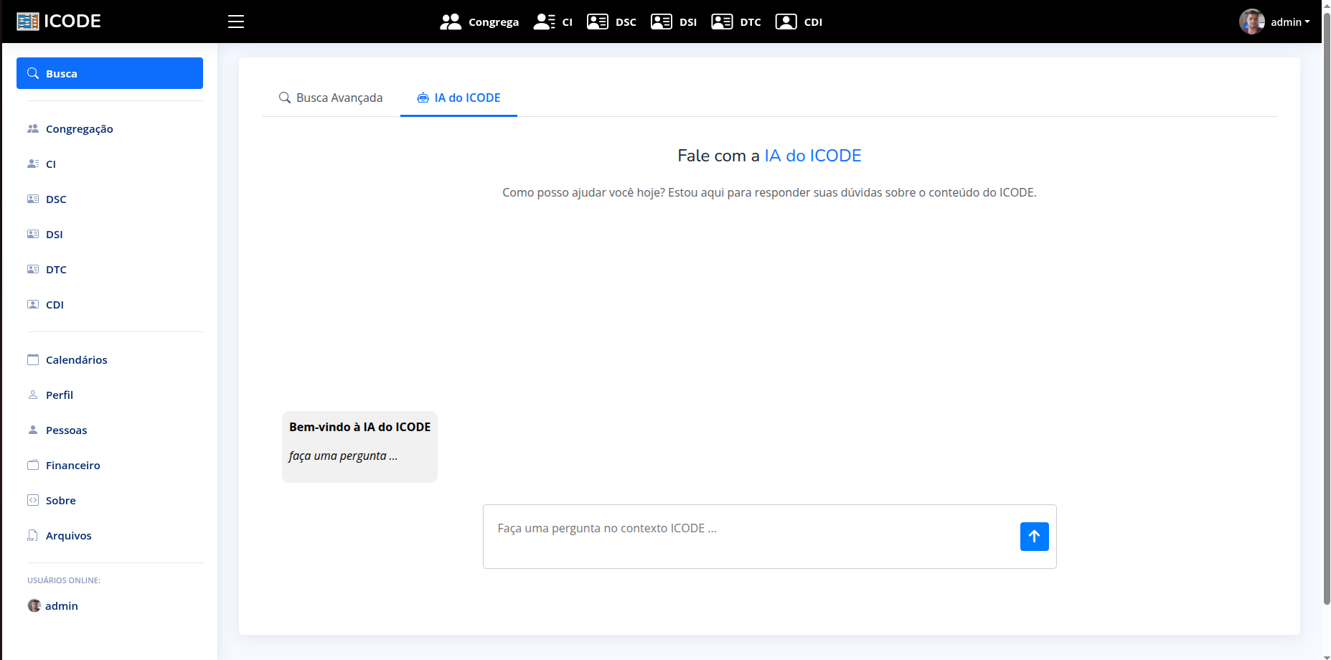Click the IA do ICODE heading link
This screenshot has height=660, width=1331.
813,155
